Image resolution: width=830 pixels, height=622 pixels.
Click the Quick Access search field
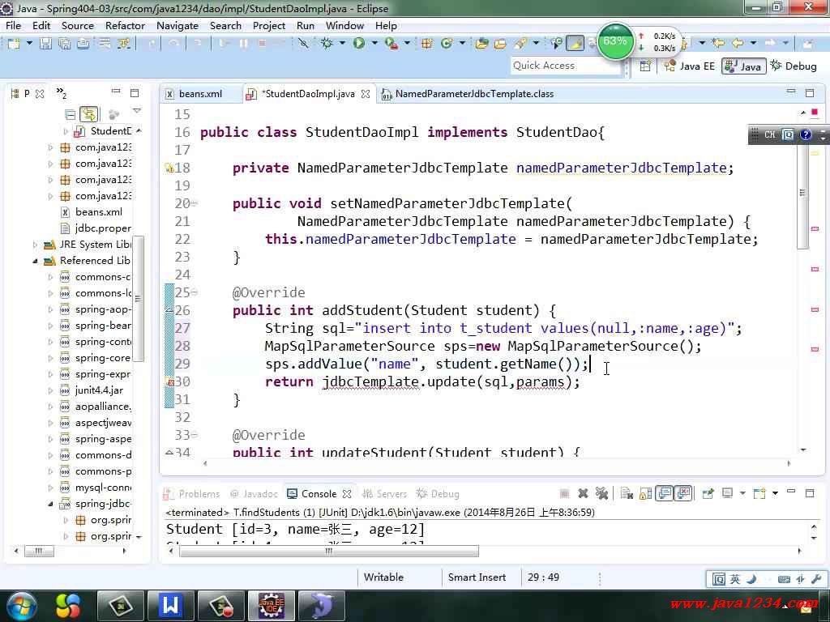pyautogui.click(x=565, y=66)
